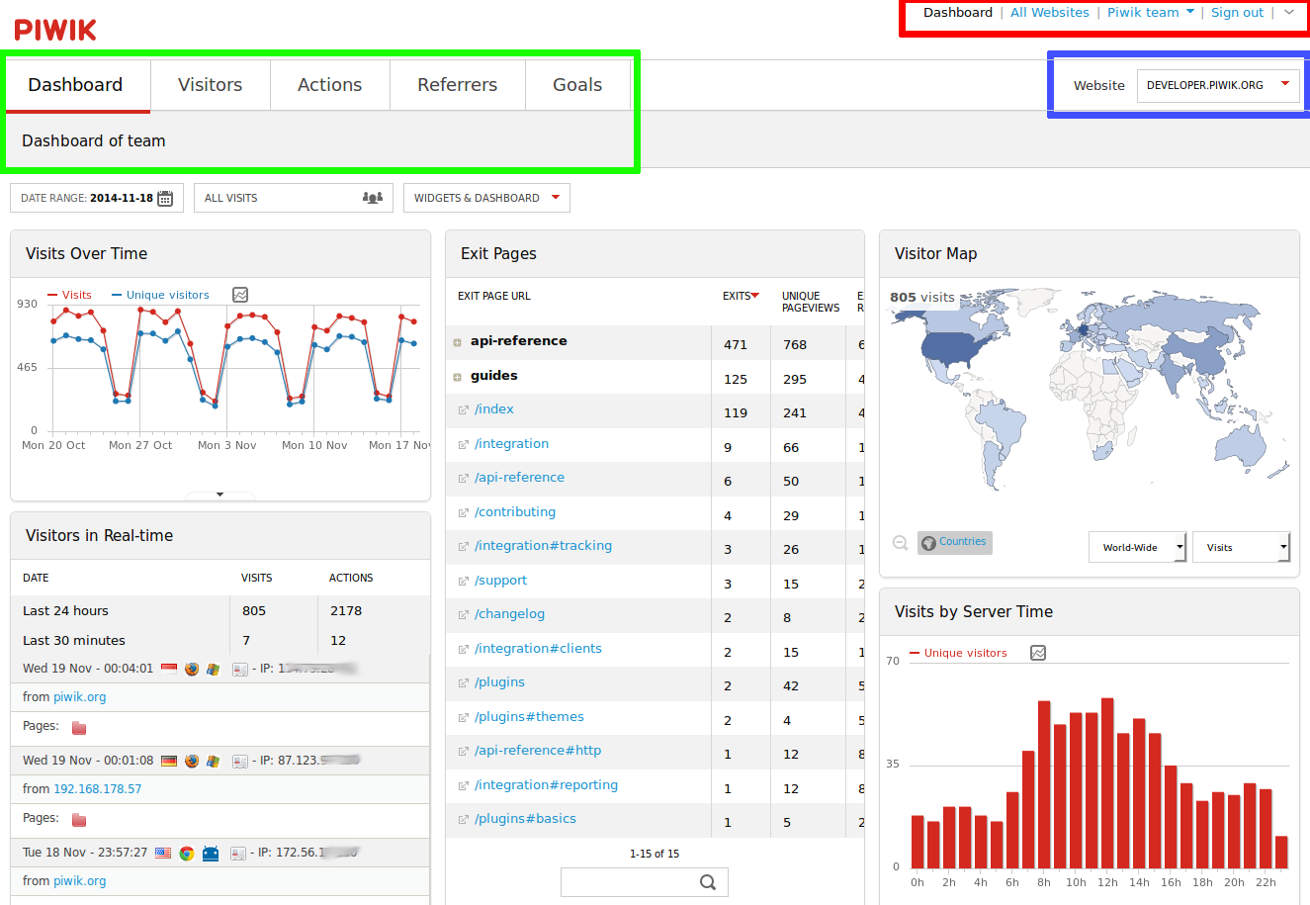This screenshot has width=1310, height=905.
Task: Open the Date Range selector
Action: point(97,198)
